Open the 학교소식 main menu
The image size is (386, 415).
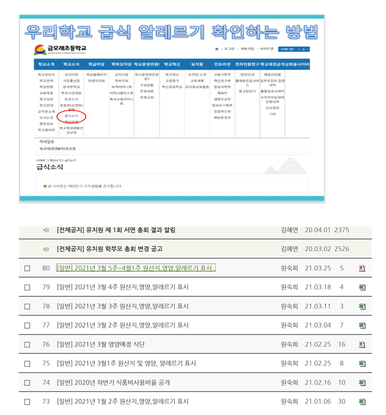pos(71,64)
